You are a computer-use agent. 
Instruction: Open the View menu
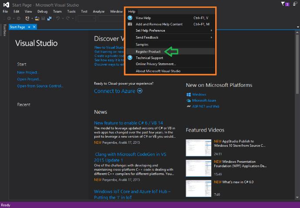click(28, 11)
